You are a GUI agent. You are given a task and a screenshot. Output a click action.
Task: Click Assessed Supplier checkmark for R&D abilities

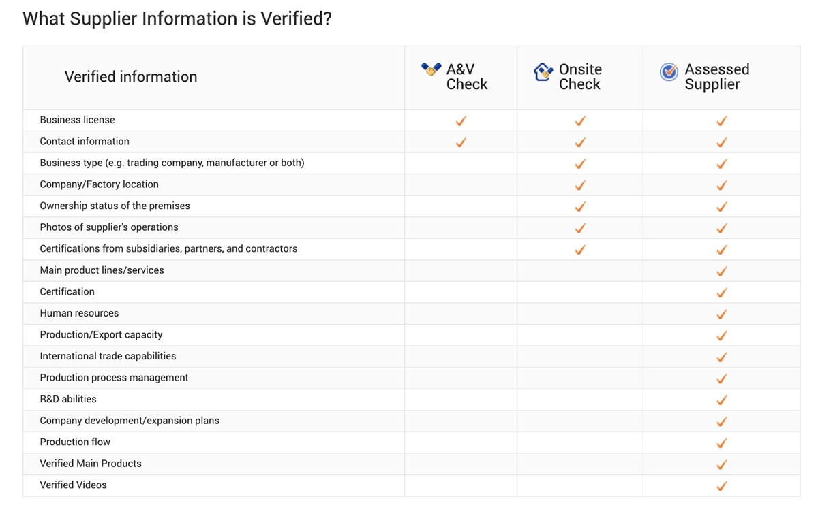pyautogui.click(x=722, y=400)
